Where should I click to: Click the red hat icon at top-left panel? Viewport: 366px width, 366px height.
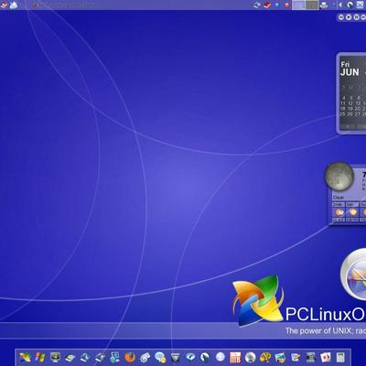point(4,5)
